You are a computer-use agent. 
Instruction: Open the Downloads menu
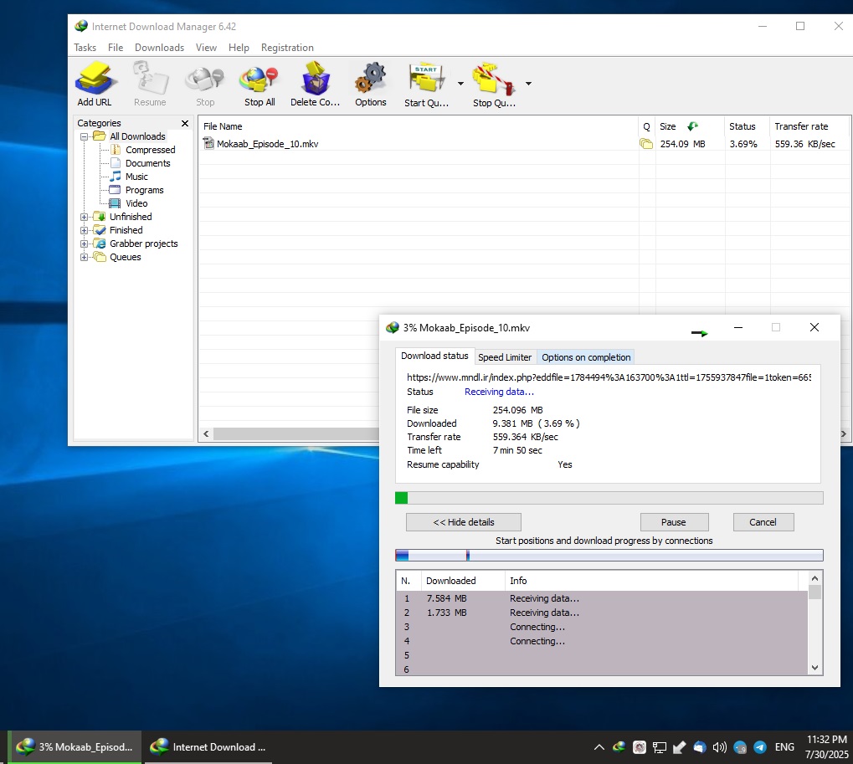(159, 48)
